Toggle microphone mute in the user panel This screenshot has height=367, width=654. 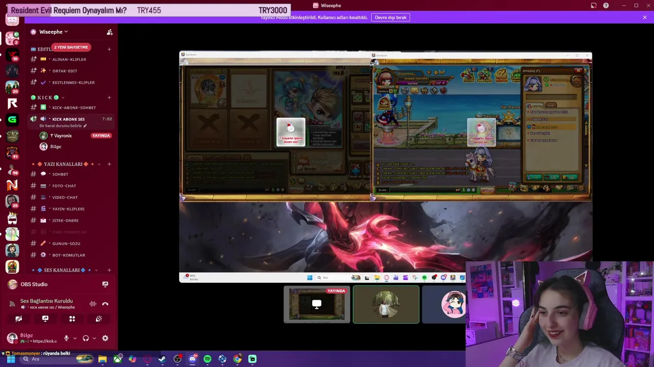(x=66, y=338)
